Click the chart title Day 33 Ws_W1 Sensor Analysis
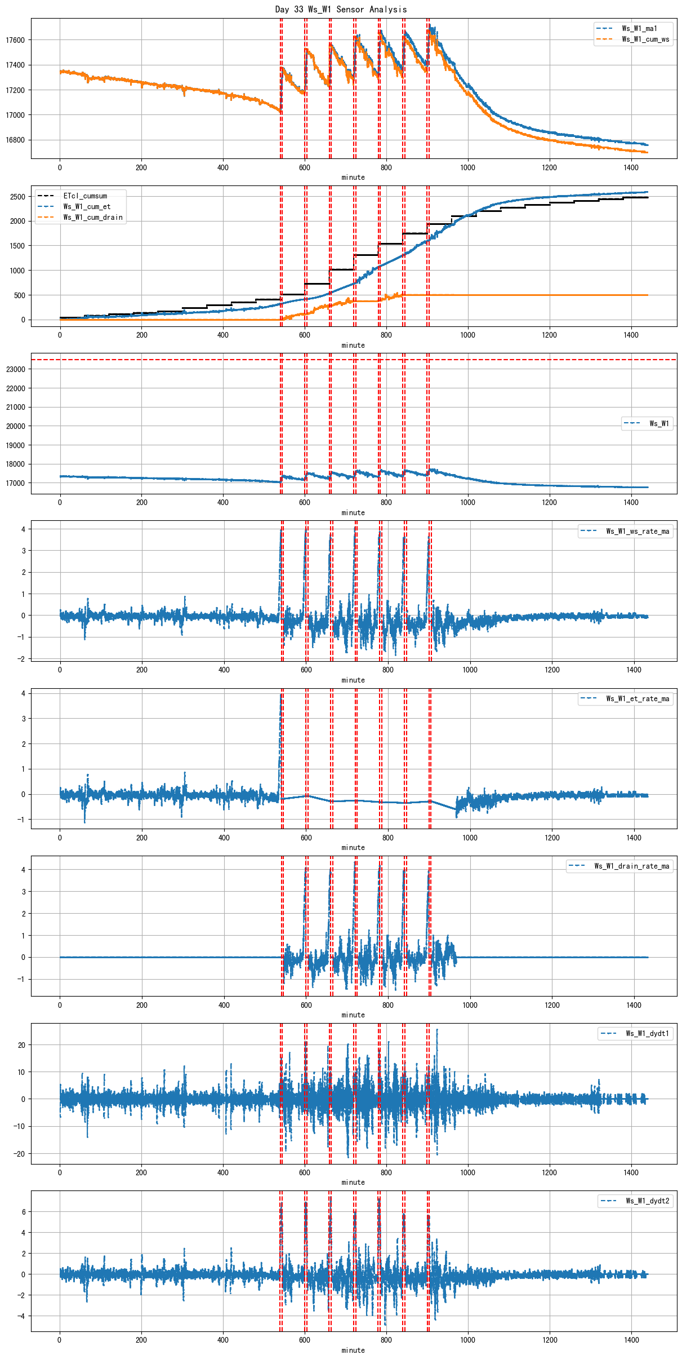This screenshot has width=682, height=1359. [x=341, y=9]
